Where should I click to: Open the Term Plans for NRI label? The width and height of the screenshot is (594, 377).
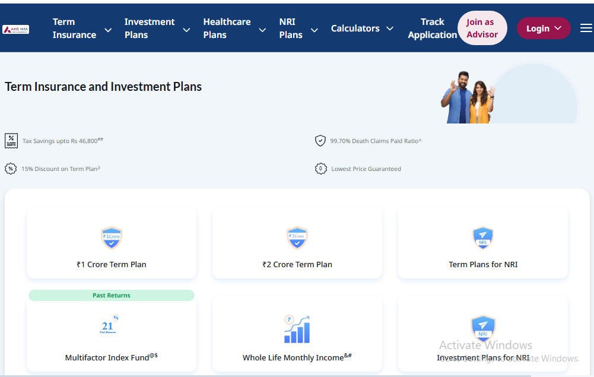tap(483, 264)
